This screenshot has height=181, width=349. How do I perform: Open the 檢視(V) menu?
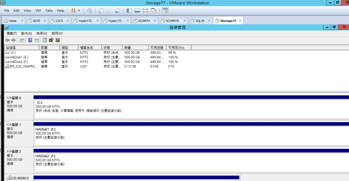coord(42,33)
